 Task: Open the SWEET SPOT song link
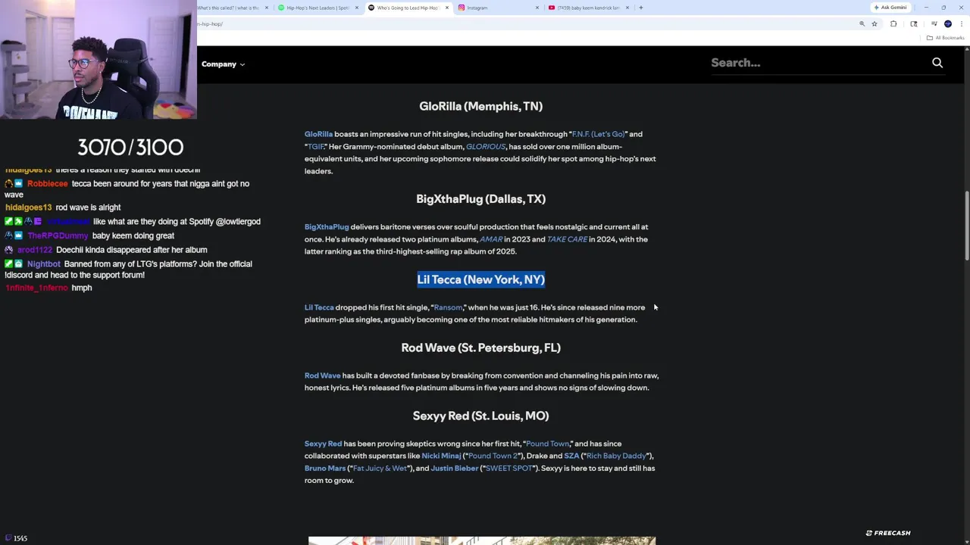point(508,468)
